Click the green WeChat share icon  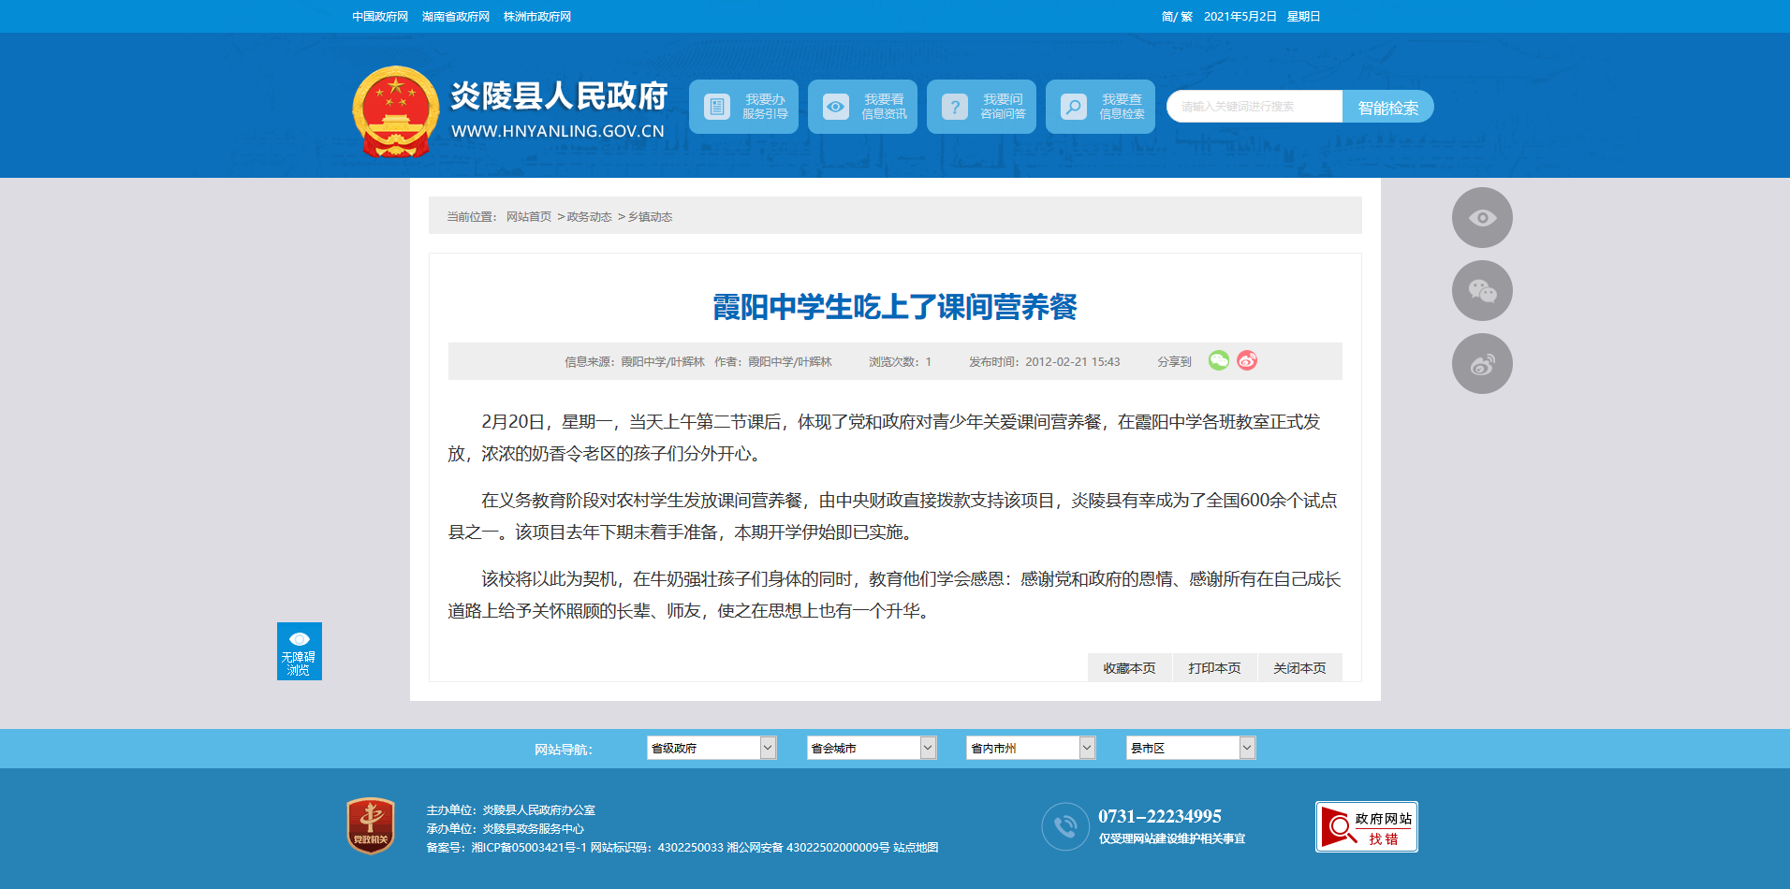point(1218,360)
